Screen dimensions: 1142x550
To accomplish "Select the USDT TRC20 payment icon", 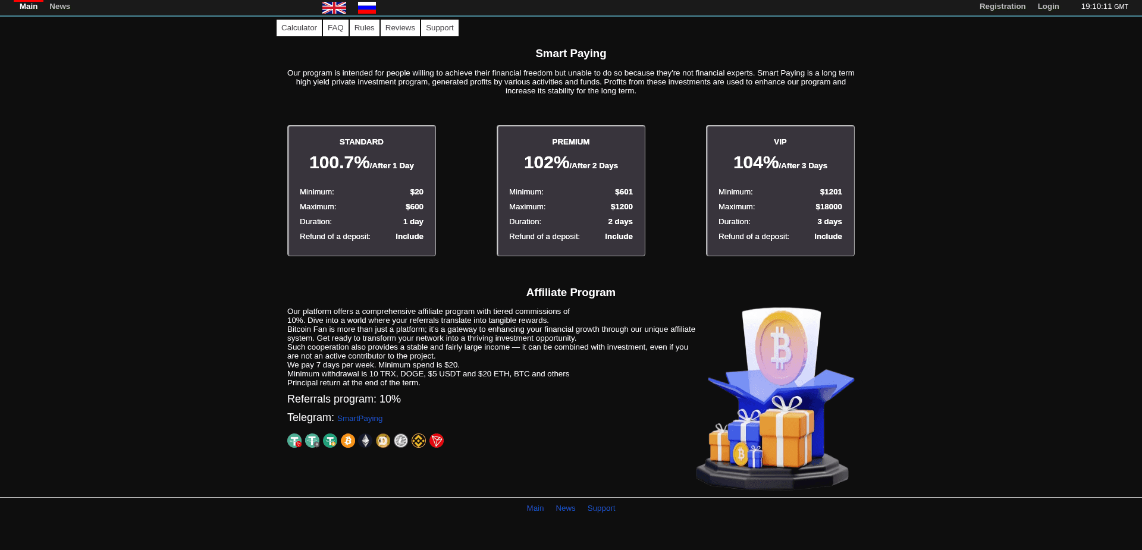I will [x=294, y=441].
